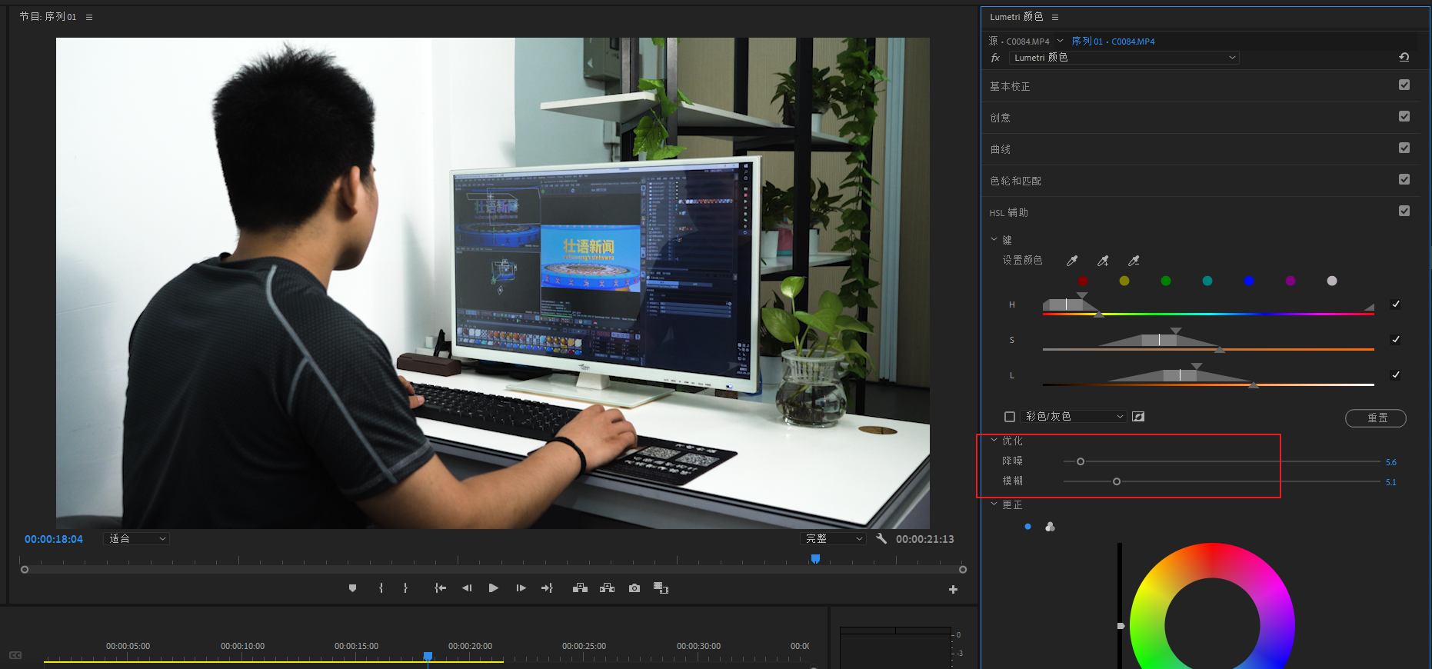Select the add-color eyedropper with plus sign
1432x669 pixels.
pos(1103,261)
